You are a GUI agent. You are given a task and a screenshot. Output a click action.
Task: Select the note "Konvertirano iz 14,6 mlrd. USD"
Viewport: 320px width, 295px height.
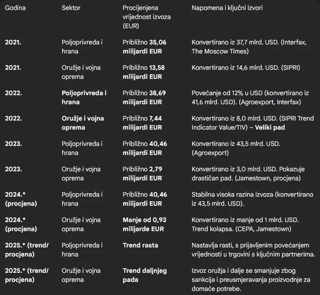click(x=246, y=68)
